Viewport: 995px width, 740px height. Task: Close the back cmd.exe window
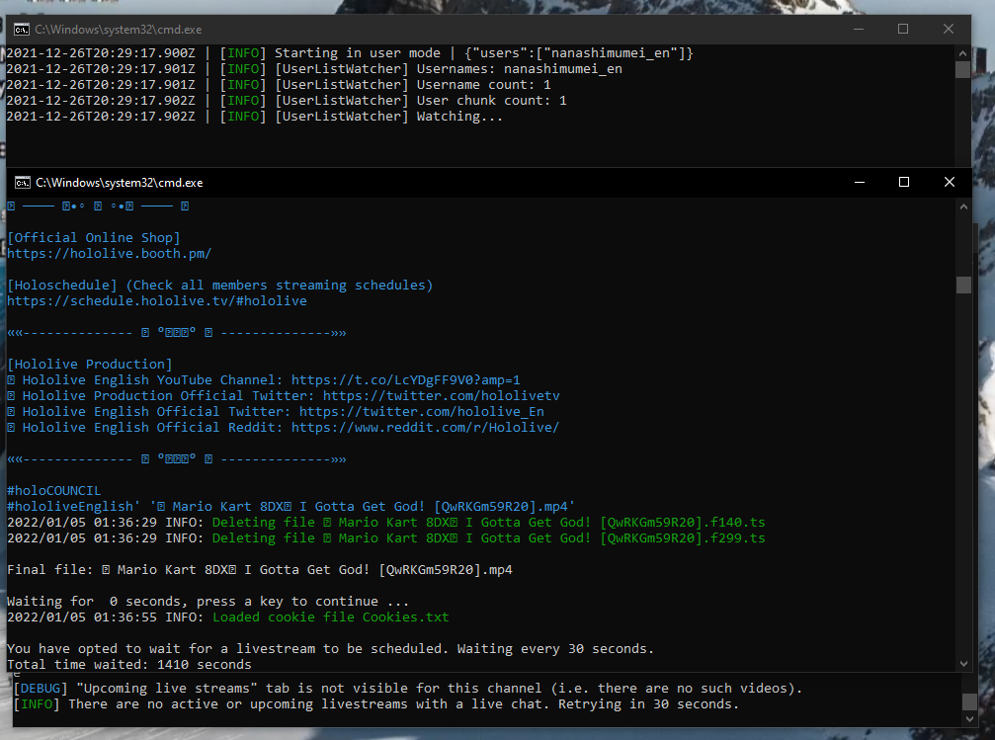coord(948,30)
